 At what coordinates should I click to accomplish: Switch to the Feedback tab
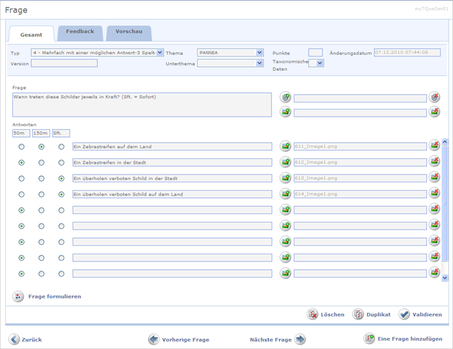[80, 32]
